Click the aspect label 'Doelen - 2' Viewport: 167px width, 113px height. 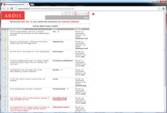(57, 70)
